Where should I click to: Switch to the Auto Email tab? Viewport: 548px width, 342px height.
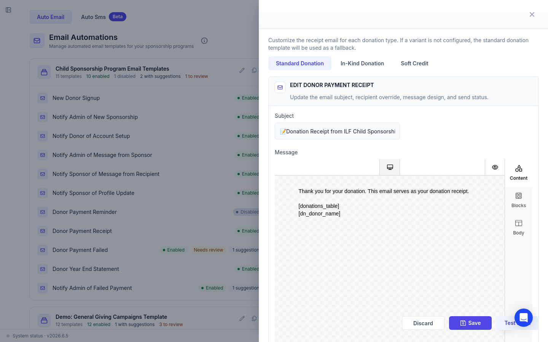pos(51,17)
